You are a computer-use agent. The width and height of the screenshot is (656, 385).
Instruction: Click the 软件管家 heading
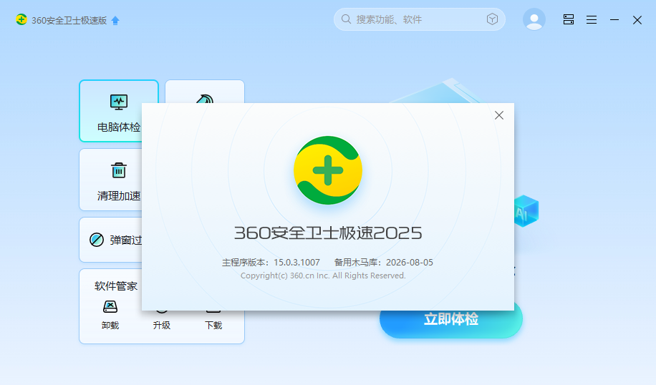[116, 286]
